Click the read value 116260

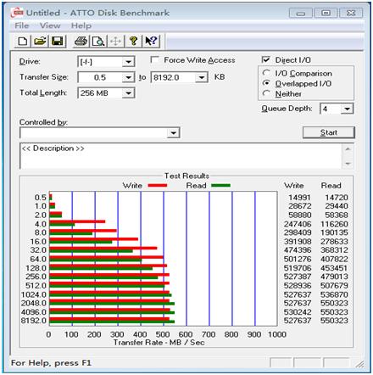click(334, 224)
